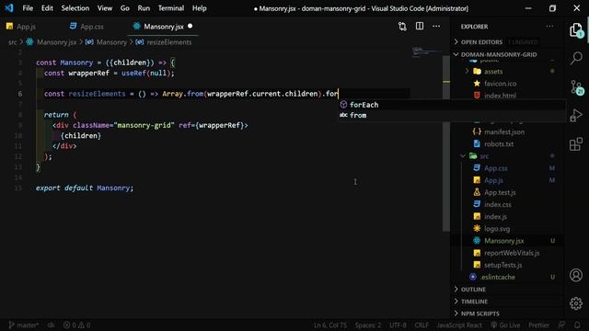Open the Manage gear icon
The width and height of the screenshot is (589, 331).
pyautogui.click(x=576, y=303)
